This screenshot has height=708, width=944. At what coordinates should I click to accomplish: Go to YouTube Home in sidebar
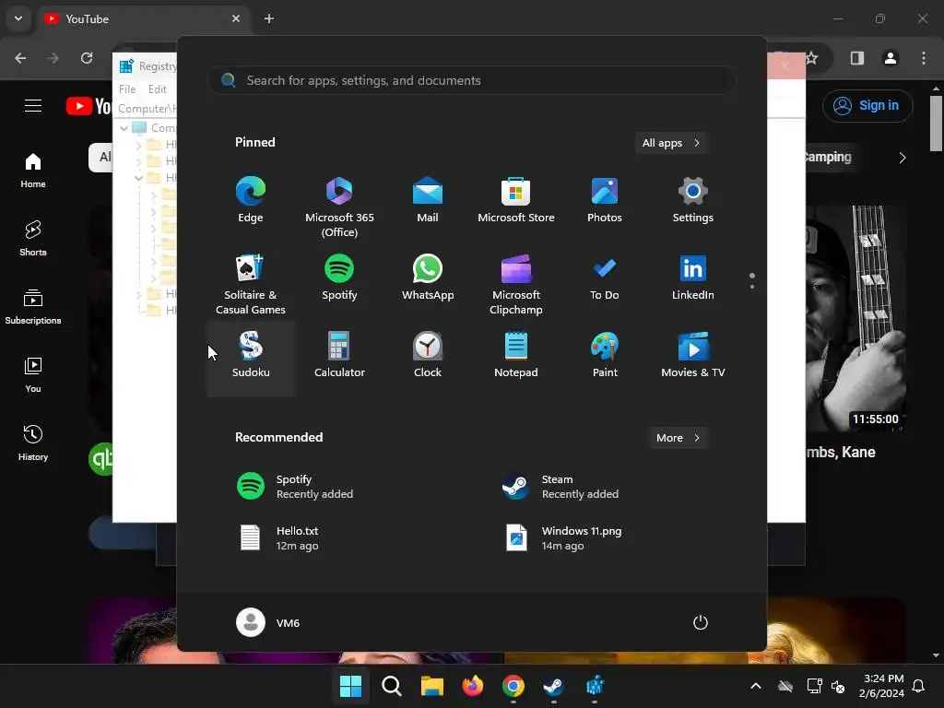(33, 171)
